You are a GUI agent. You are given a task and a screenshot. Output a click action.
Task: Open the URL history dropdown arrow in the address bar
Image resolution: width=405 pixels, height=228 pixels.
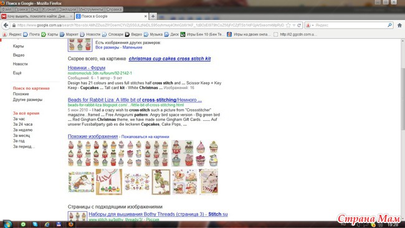[x=294, y=26]
